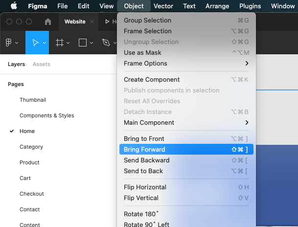The image size is (298, 227).
Task: Open the Main Component submenu
Action: (x=186, y=122)
